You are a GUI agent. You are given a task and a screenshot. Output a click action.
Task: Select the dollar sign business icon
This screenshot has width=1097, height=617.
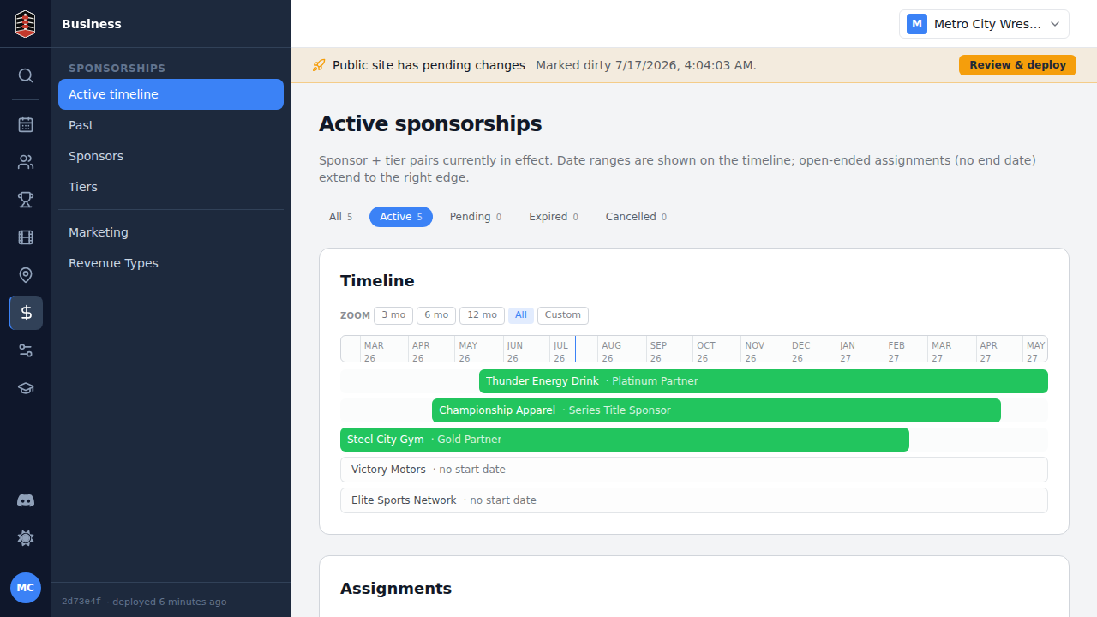tap(26, 313)
